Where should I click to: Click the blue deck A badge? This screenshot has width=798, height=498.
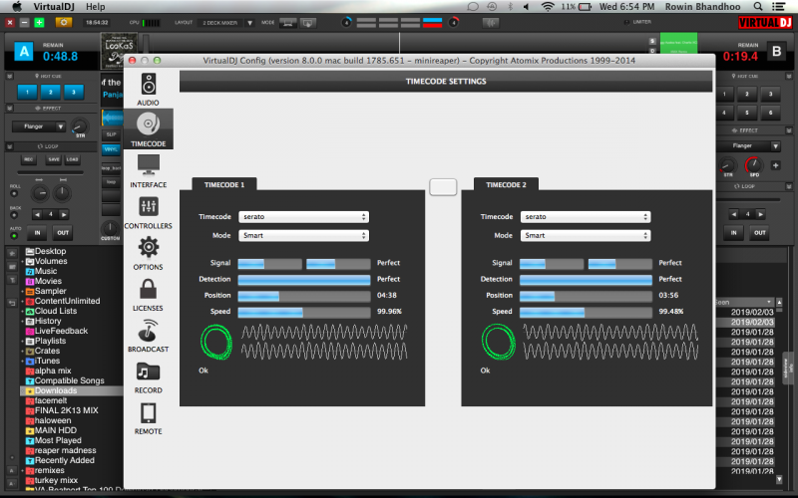tap(23, 52)
